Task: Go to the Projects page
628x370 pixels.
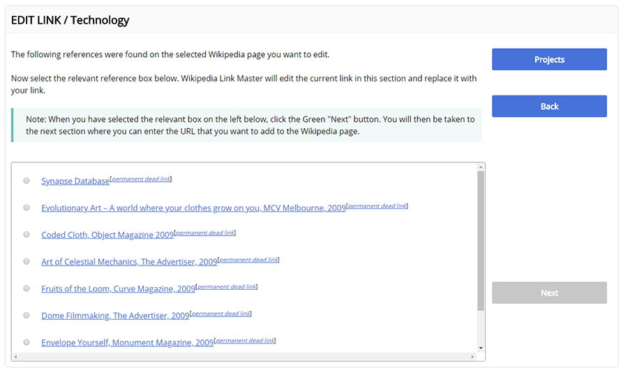Action: [549, 59]
